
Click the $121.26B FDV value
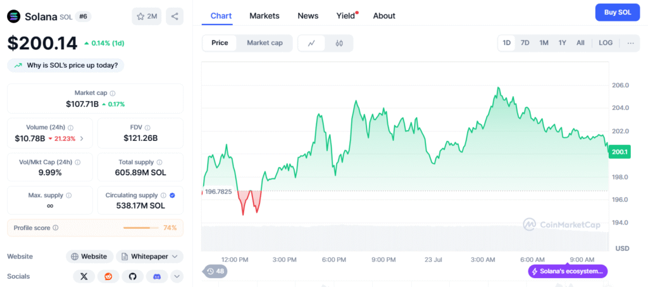pos(140,138)
